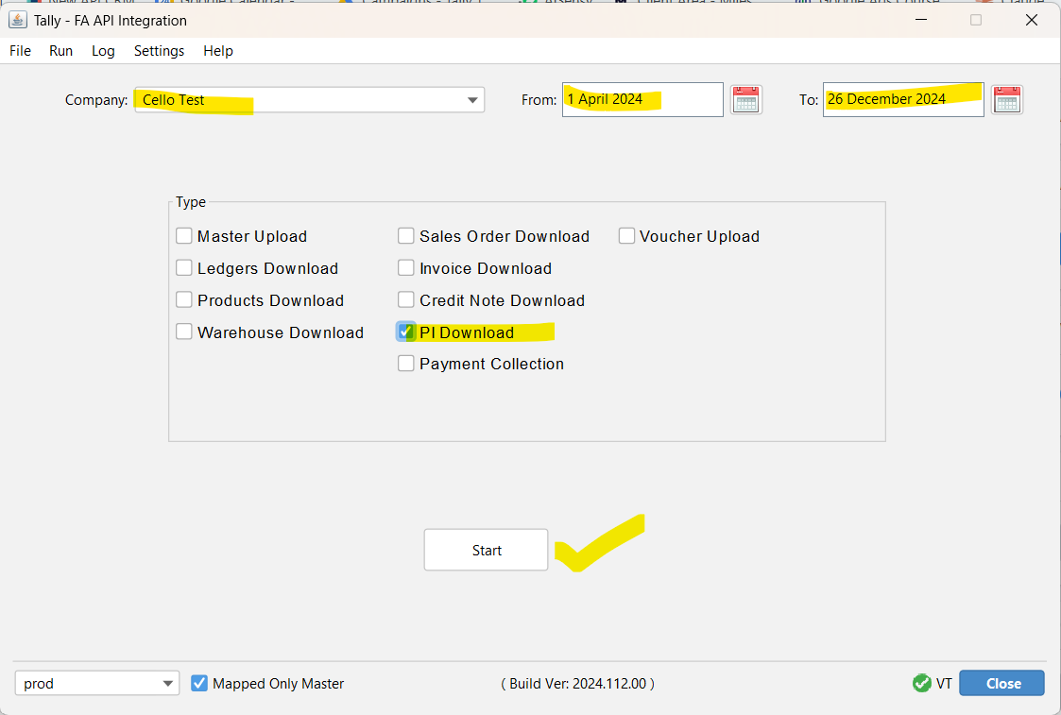Open the Help menu
Image resolution: width=1061 pixels, height=715 pixels.
[x=218, y=51]
